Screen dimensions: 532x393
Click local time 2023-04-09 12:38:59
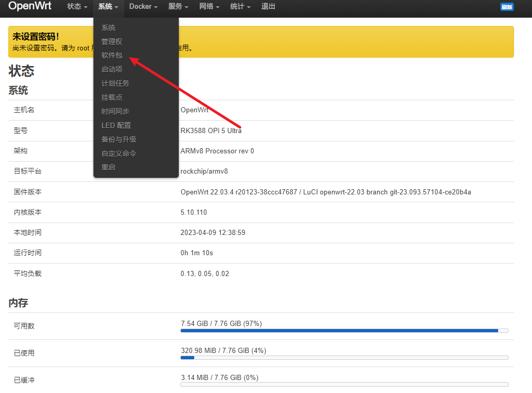pyautogui.click(x=212, y=233)
